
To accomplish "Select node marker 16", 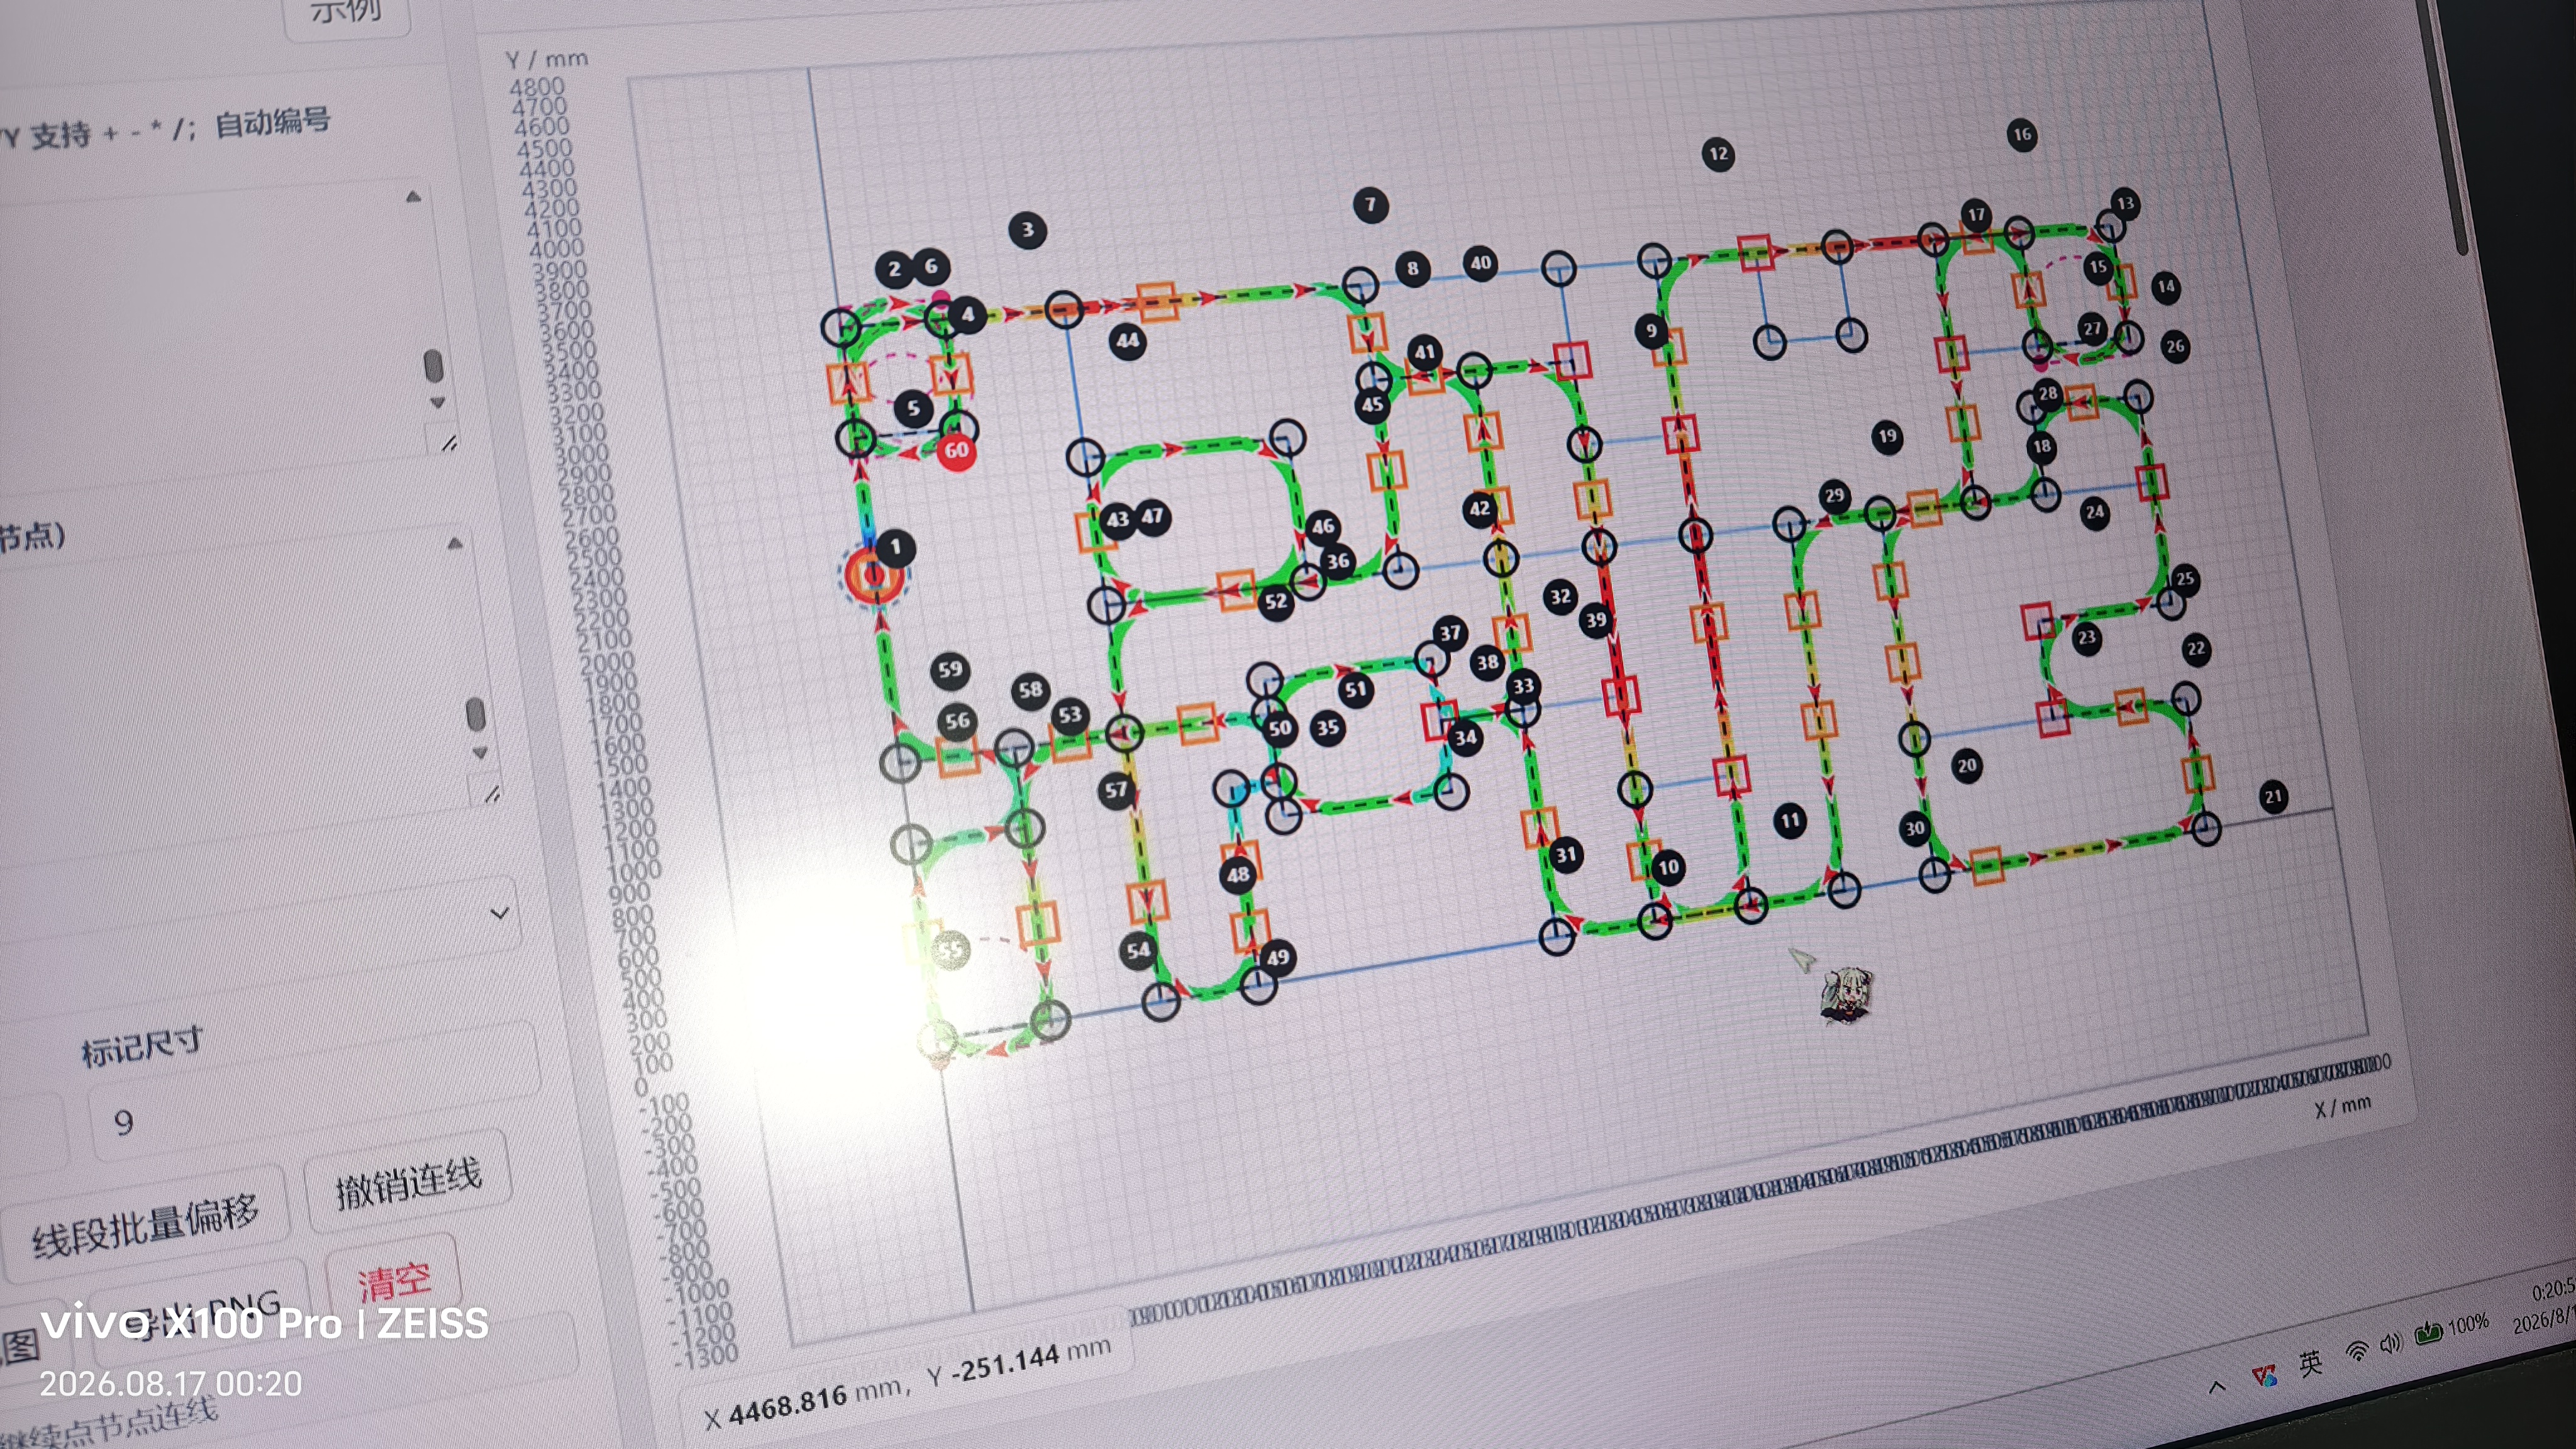I will tap(2022, 134).
